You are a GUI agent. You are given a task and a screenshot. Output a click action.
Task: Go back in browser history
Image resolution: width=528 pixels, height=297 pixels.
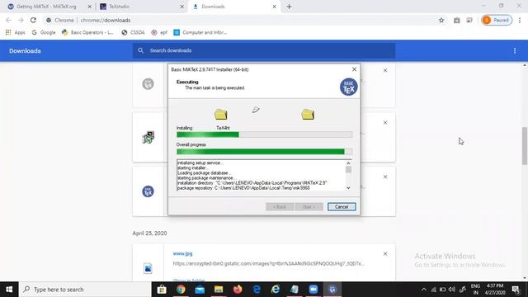click(9, 20)
